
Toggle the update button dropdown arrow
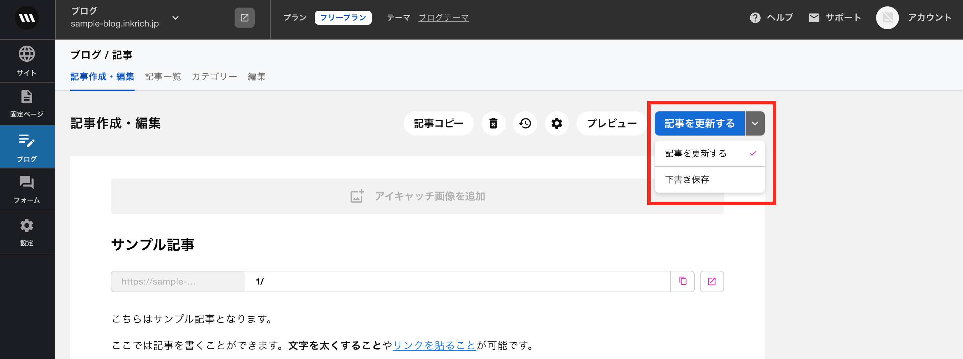(x=755, y=123)
